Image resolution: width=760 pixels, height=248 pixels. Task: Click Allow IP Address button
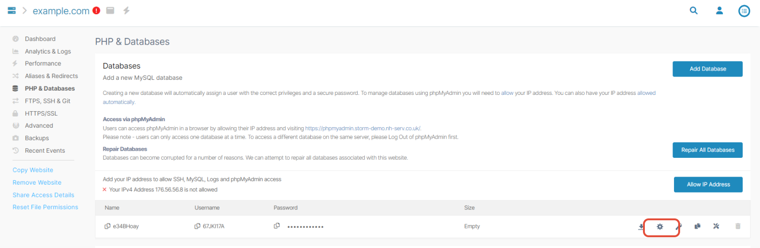[708, 185]
